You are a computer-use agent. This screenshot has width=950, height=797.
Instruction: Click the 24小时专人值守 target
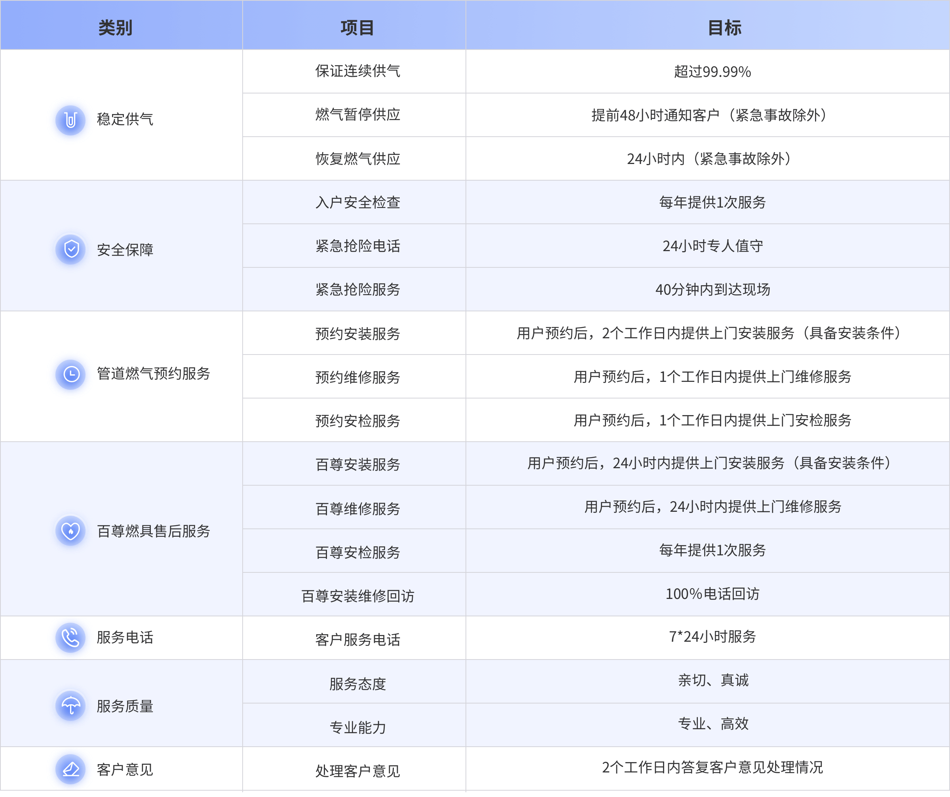tap(712, 246)
